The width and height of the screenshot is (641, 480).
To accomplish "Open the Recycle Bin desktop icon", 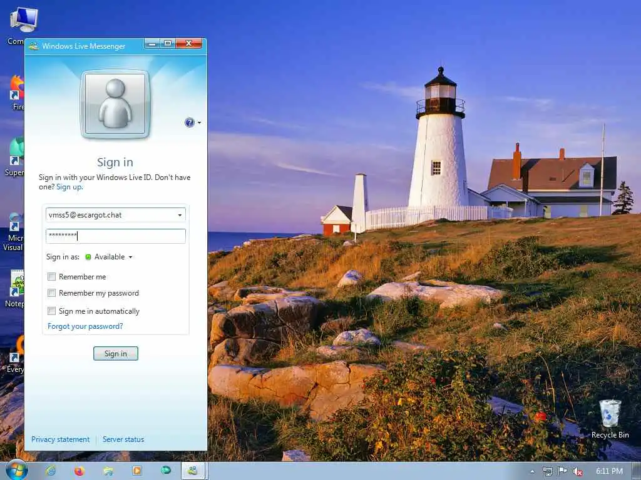I will (x=610, y=419).
